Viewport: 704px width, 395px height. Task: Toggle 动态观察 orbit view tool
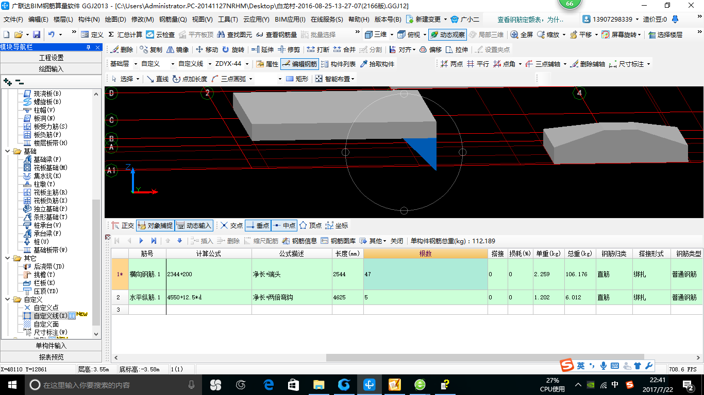pos(447,34)
